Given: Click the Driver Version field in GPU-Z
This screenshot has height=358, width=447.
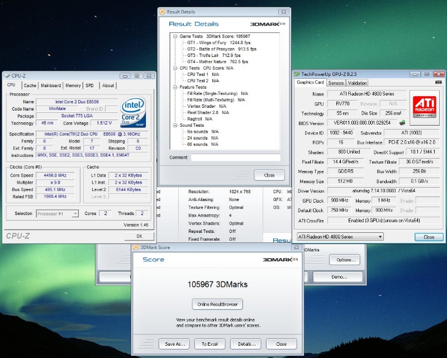Looking at the screenshot, I should click(x=383, y=190).
